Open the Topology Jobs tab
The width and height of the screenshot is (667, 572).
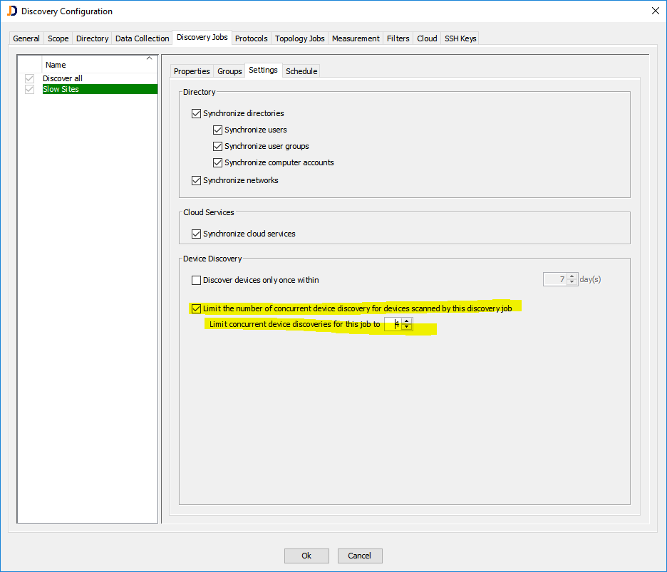tap(299, 38)
